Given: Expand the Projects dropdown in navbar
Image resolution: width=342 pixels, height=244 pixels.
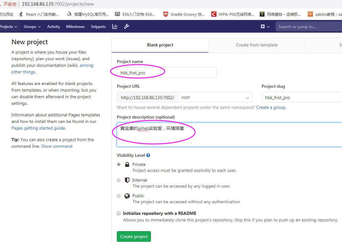Looking at the screenshot, I should coord(7,26).
